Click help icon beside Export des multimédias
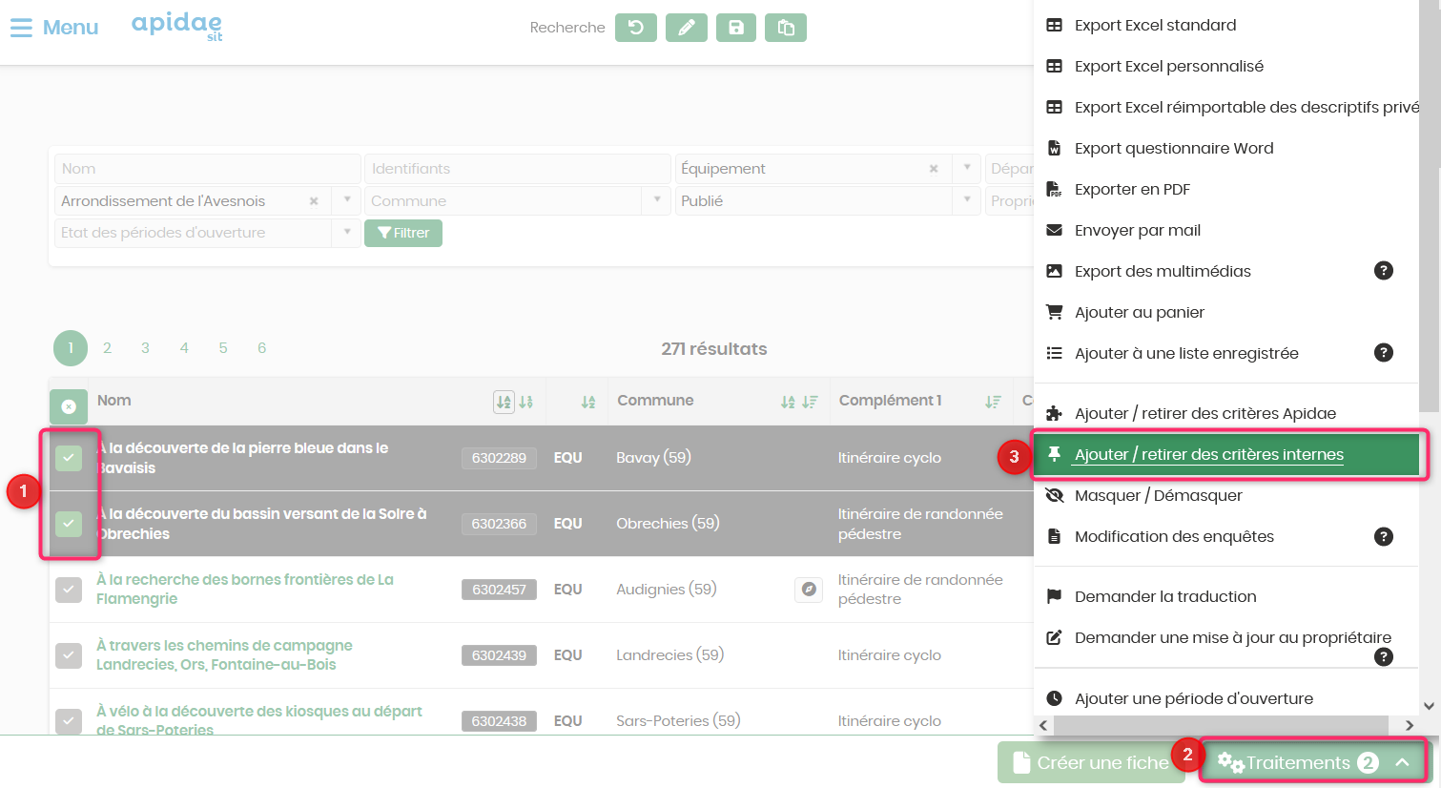This screenshot has width=1441, height=788. click(1384, 271)
